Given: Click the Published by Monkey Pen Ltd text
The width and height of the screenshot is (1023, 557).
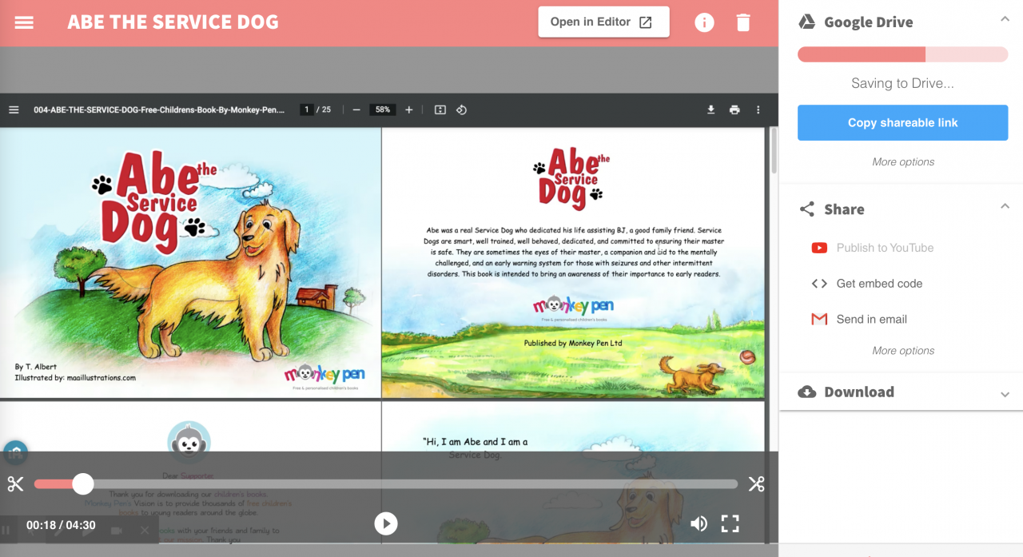Looking at the screenshot, I should (x=572, y=343).
